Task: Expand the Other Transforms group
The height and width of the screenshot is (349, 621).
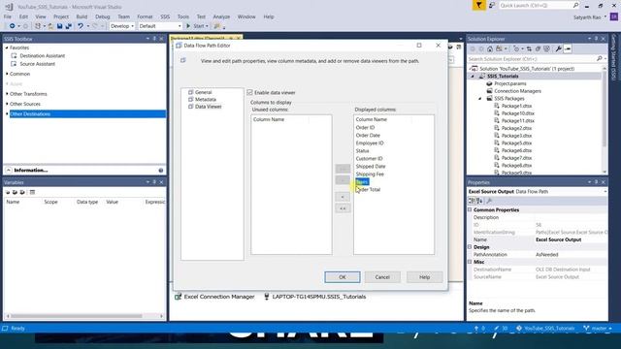Action: coord(7,94)
